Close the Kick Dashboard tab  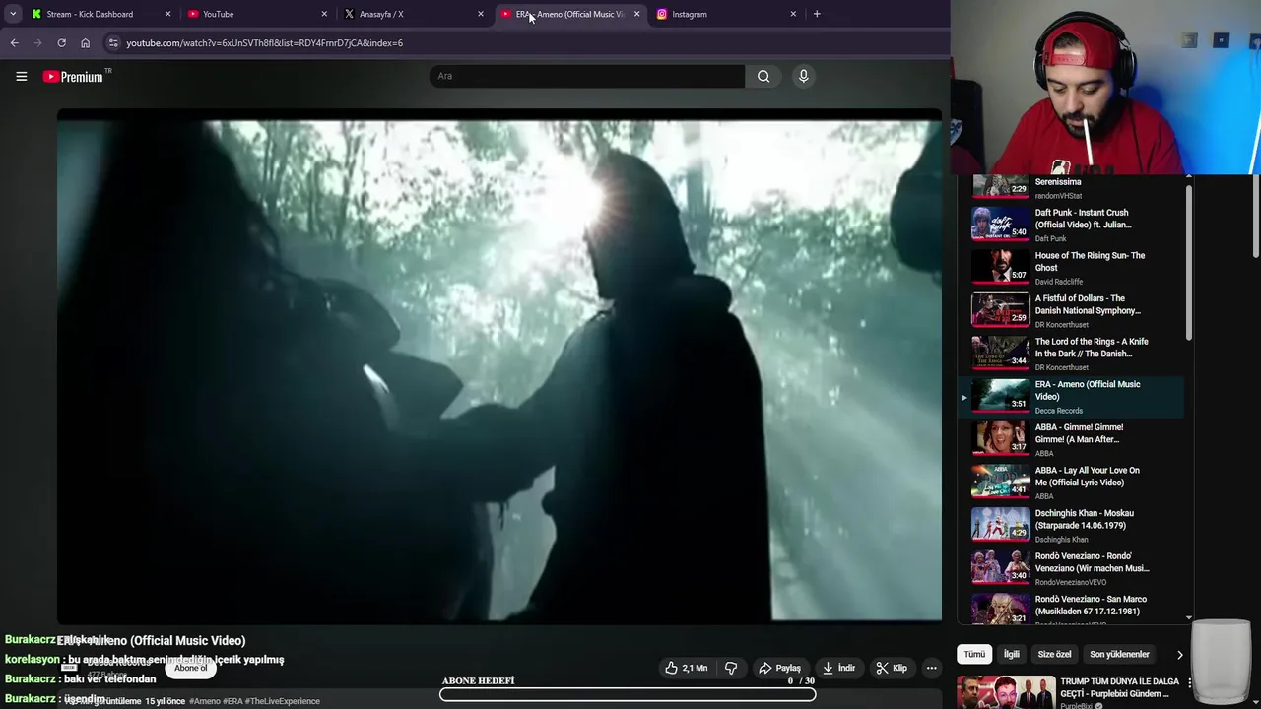(x=167, y=14)
